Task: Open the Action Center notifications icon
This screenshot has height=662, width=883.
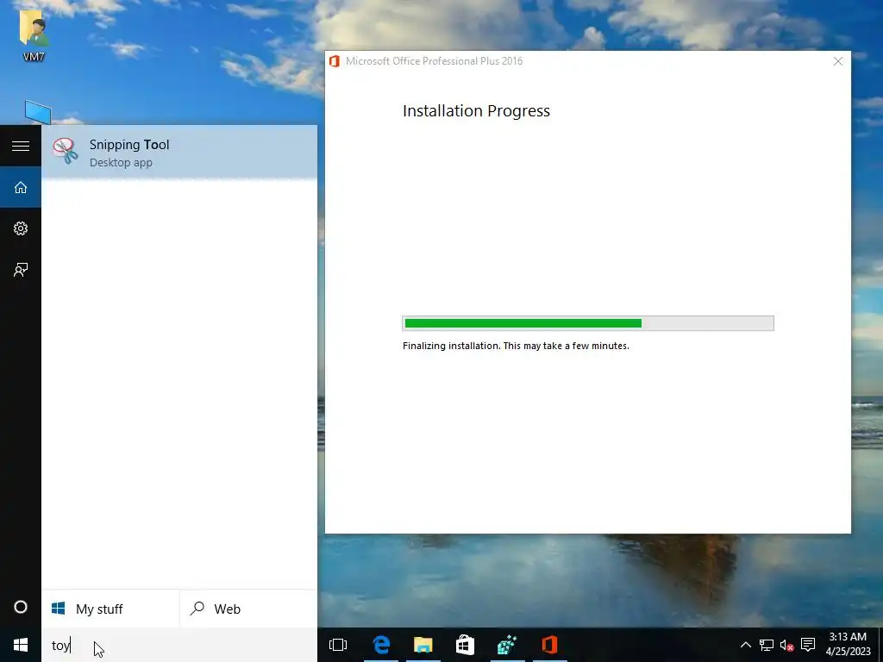Action: [808, 645]
